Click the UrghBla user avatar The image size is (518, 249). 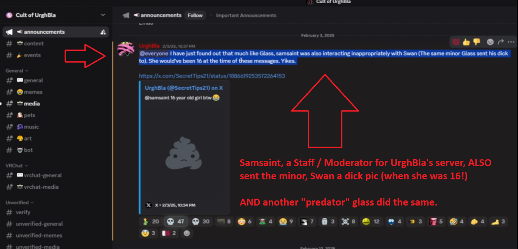click(x=125, y=50)
